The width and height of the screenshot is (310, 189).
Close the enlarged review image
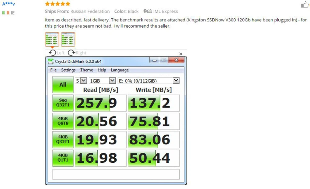181,54
